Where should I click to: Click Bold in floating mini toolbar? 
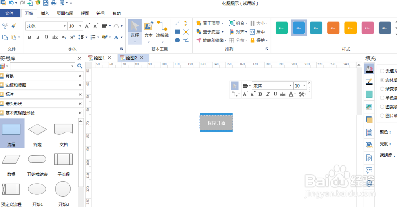[x=260, y=94]
